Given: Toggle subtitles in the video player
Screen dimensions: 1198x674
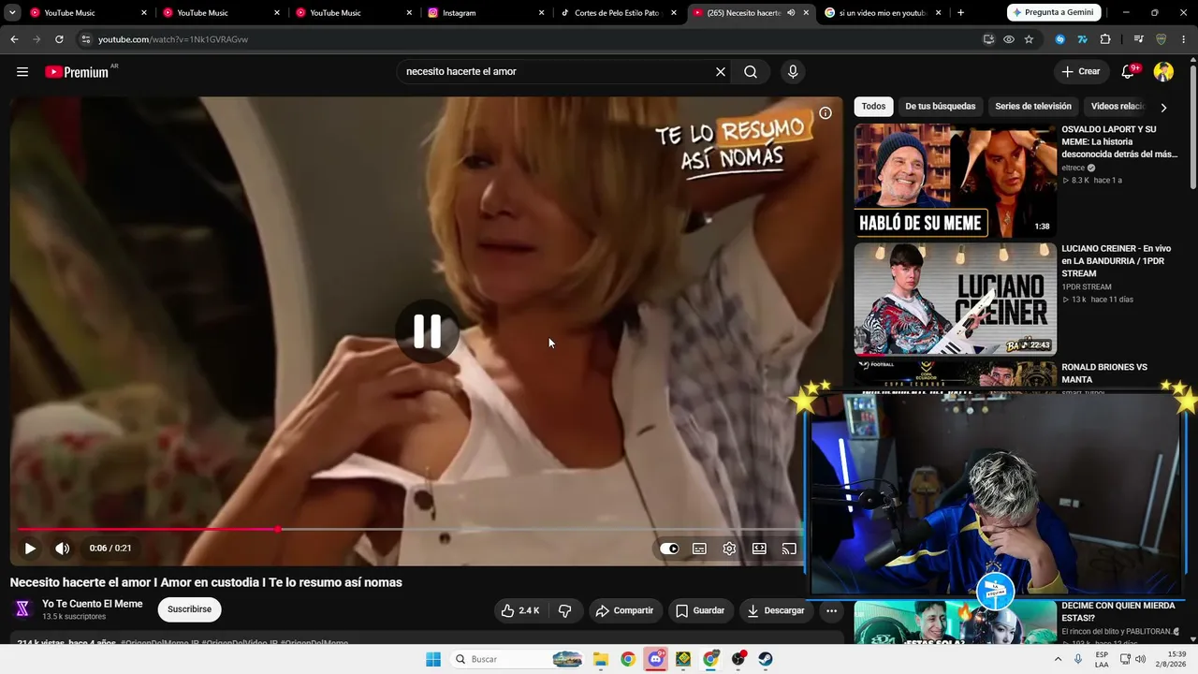Looking at the screenshot, I should 699,549.
